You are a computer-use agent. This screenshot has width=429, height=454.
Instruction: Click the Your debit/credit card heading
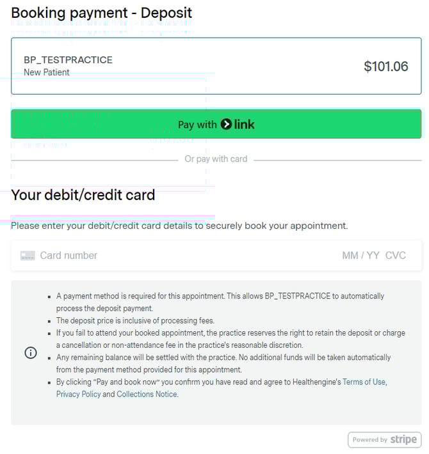click(83, 195)
